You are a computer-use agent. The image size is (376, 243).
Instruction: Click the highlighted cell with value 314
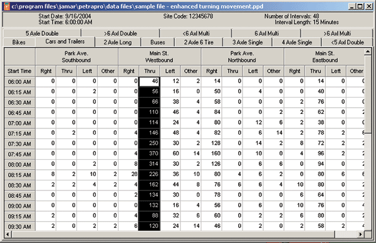point(149,163)
